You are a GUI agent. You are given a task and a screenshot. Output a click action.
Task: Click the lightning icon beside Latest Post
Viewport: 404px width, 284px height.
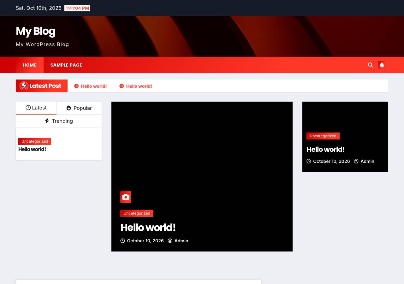(24, 86)
